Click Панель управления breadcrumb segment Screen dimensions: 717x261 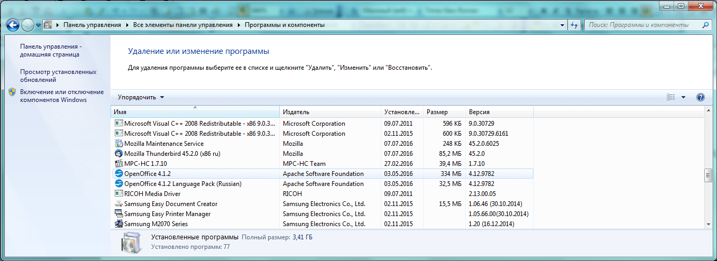[92, 25]
